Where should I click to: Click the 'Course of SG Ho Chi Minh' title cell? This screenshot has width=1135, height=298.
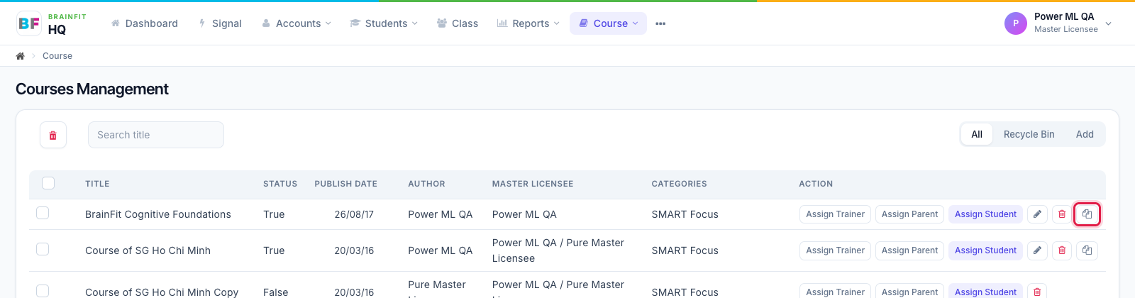pos(148,250)
